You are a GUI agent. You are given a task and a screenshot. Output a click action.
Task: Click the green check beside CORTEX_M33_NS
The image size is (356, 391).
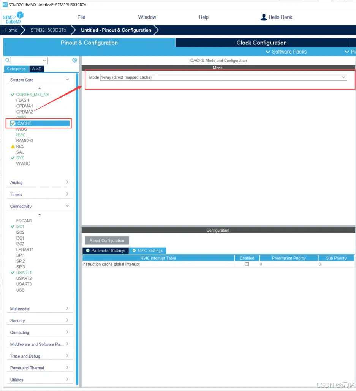click(13, 95)
